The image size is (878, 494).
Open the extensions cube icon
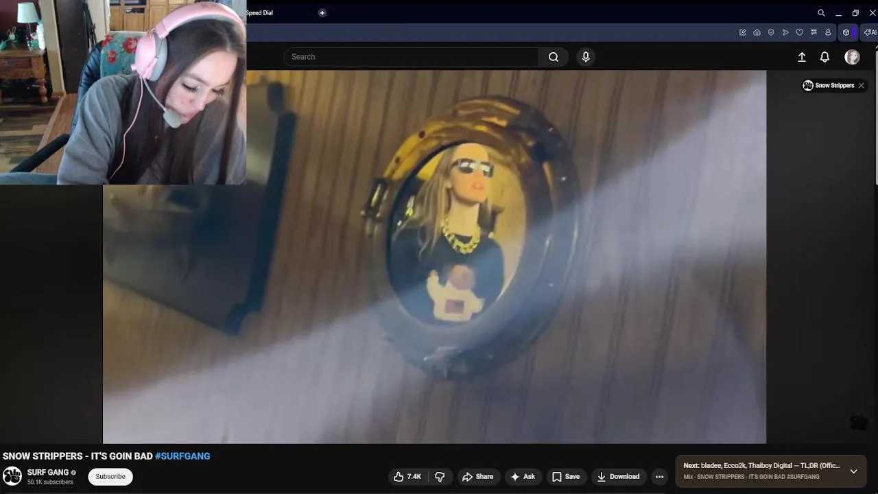tap(846, 32)
